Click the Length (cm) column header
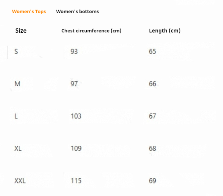Image resolution: width=223 pixels, height=196 pixels. (165, 31)
